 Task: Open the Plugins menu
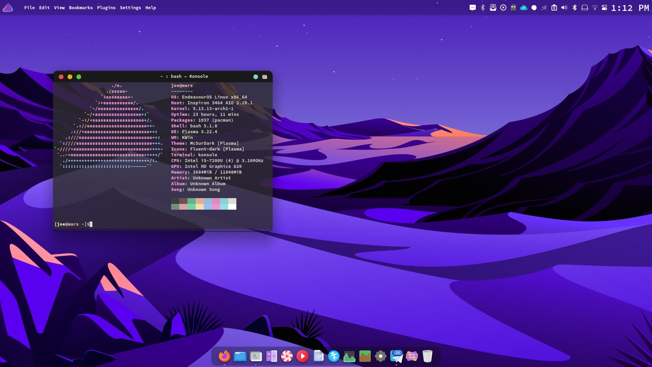[x=106, y=7]
